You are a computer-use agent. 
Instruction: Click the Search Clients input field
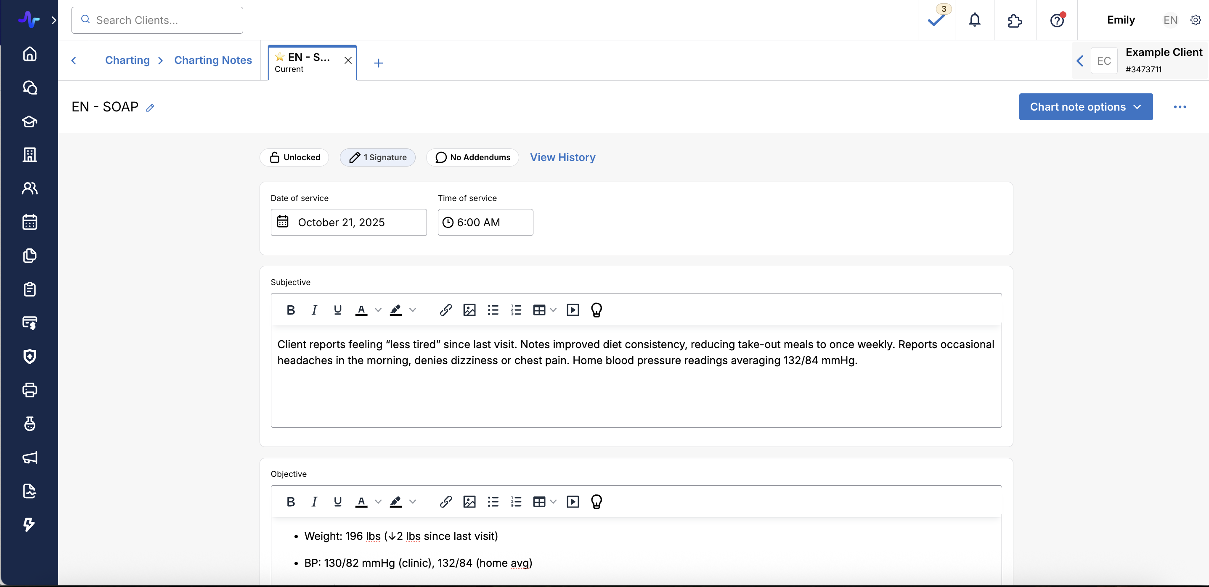[x=157, y=20]
